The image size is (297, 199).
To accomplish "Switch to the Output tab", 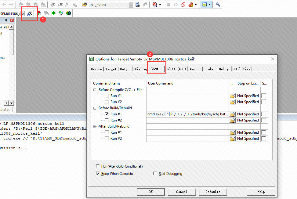I will (125, 69).
